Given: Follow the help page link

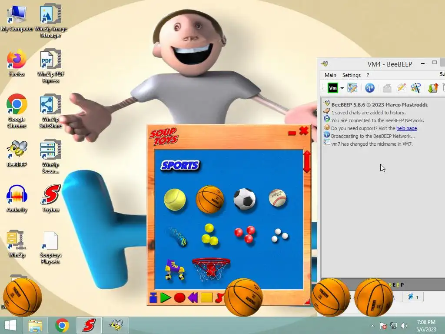Looking at the screenshot, I should point(407,128).
